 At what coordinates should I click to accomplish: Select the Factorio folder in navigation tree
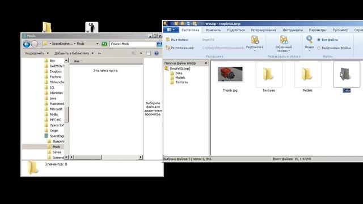pos(56,77)
